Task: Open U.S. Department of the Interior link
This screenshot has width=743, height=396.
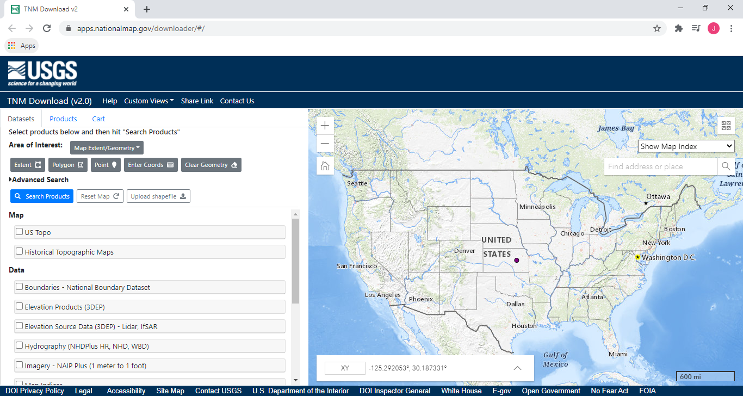Action: click(x=301, y=391)
